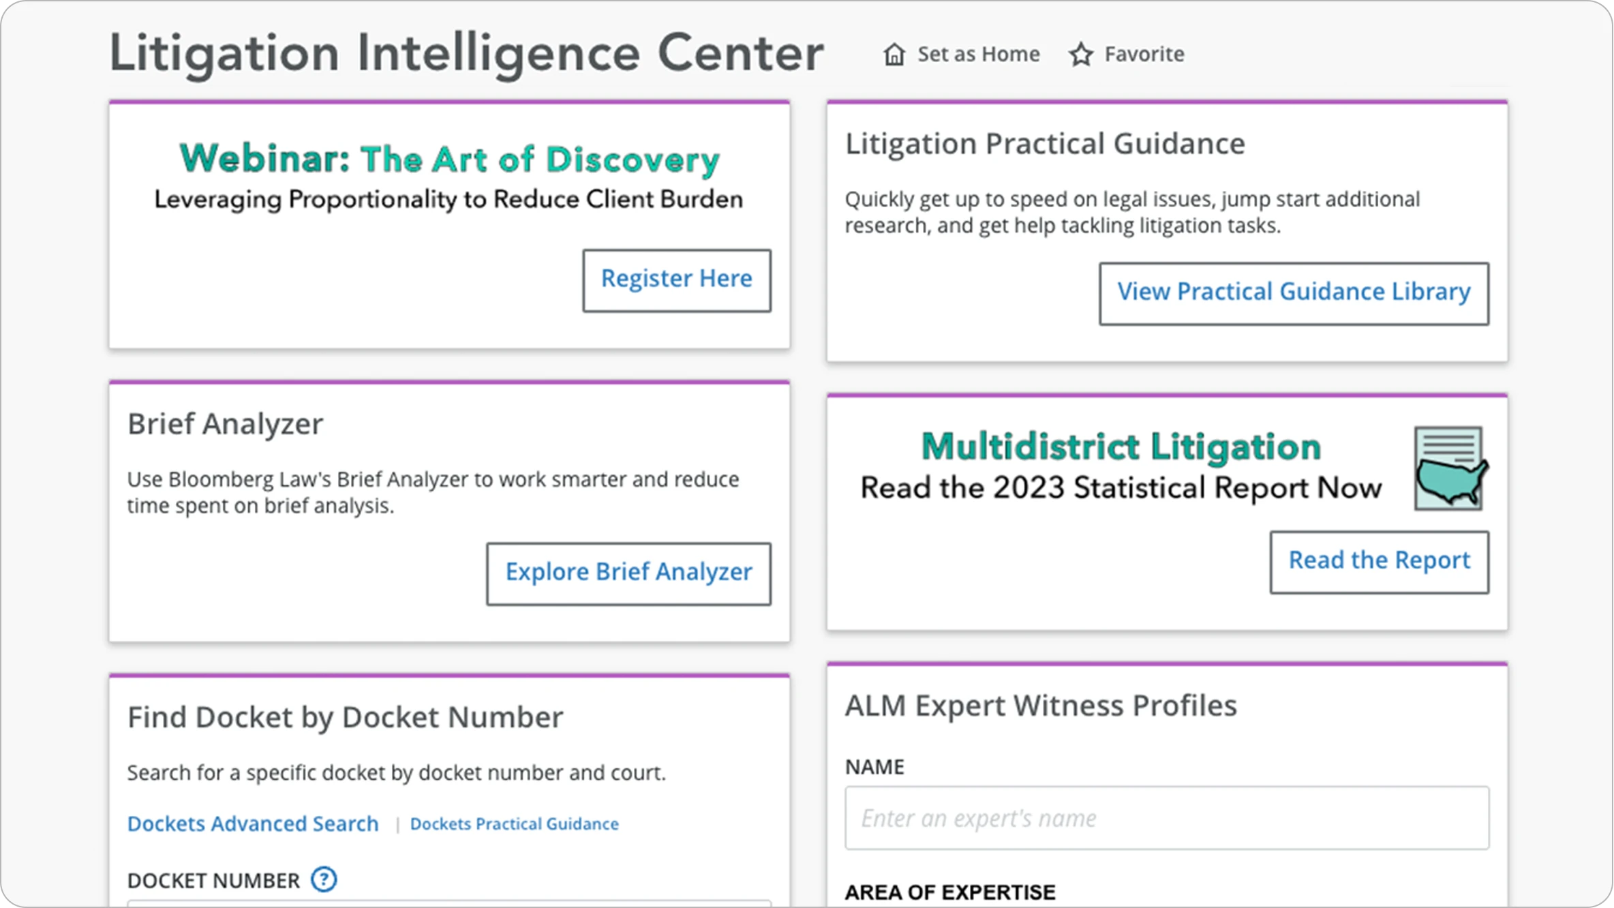This screenshot has width=1614, height=908.
Task: Click the Multidistrict Litigation banner heading
Action: (x=1121, y=447)
